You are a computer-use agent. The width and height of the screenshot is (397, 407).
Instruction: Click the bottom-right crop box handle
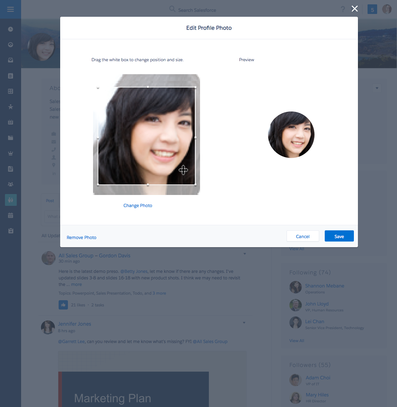click(195, 184)
